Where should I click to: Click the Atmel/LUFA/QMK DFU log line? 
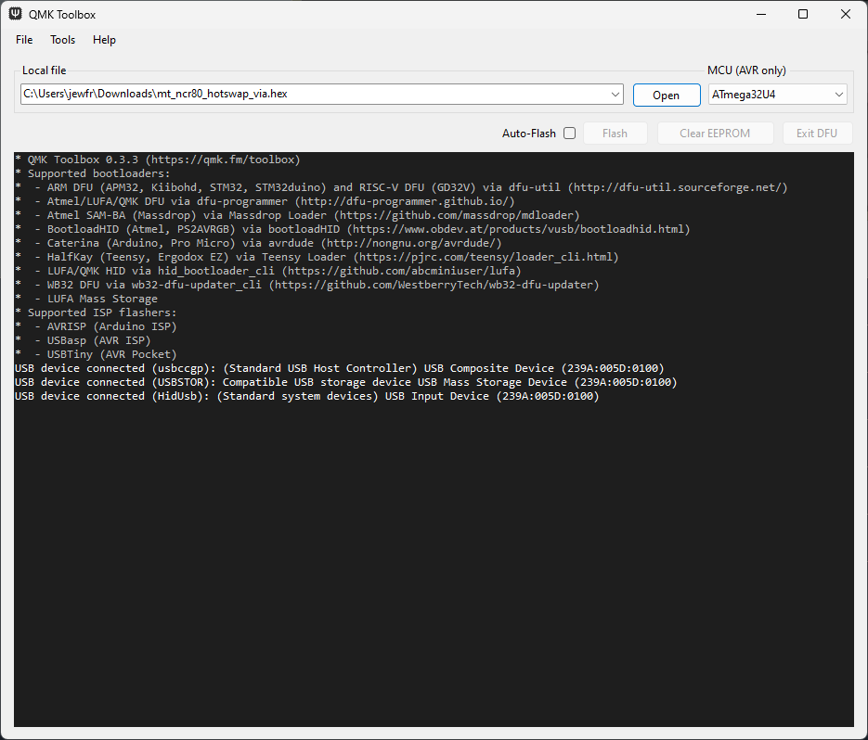coord(265,201)
